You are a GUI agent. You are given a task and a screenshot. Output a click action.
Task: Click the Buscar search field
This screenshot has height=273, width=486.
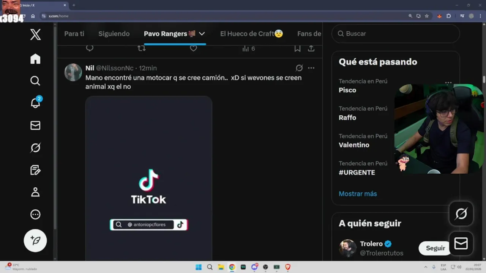point(396,33)
